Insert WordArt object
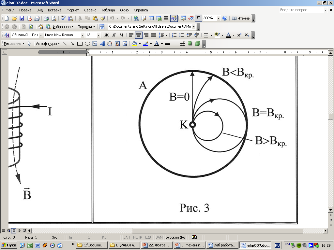 [102, 44]
